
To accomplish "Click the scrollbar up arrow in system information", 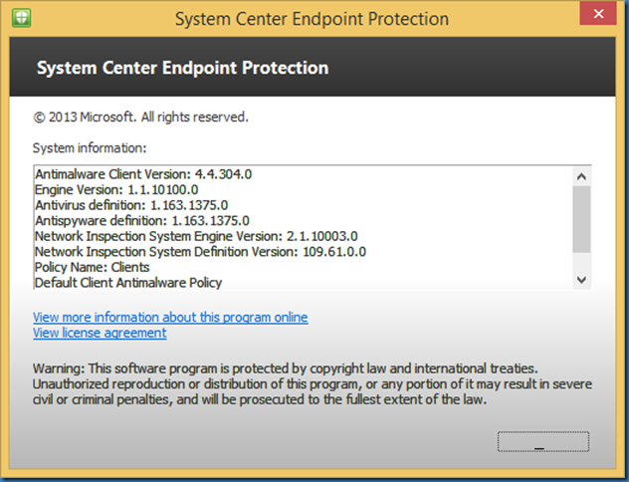I will pos(581,175).
